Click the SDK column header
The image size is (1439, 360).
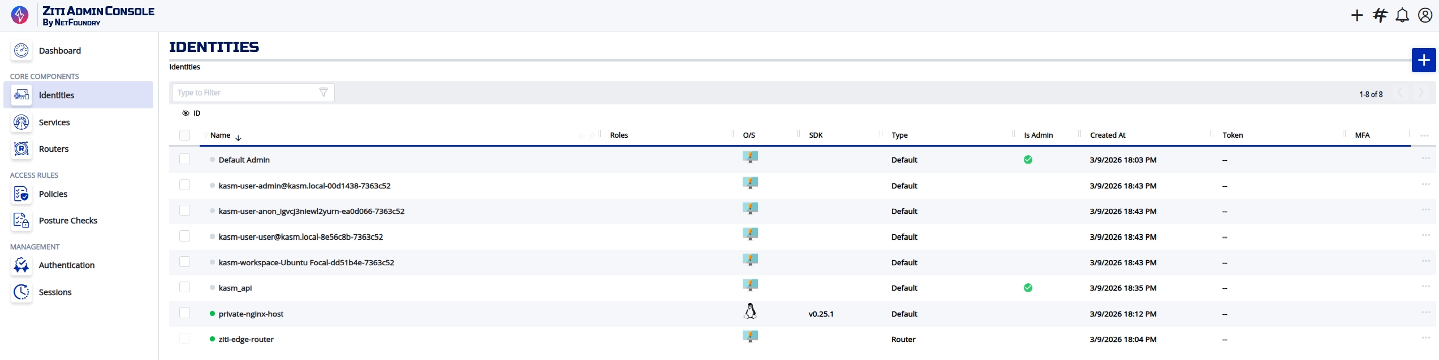click(816, 135)
